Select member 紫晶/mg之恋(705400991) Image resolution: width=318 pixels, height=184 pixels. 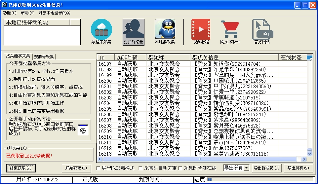click(x=242, y=109)
